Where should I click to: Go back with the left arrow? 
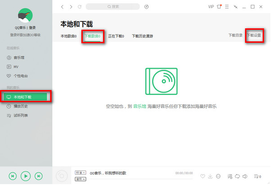click(62, 7)
